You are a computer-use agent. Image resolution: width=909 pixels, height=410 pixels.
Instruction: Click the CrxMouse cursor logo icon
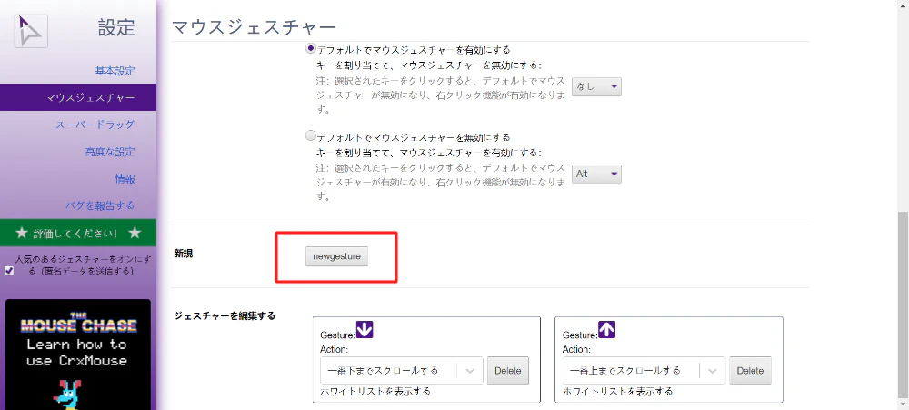tap(31, 30)
